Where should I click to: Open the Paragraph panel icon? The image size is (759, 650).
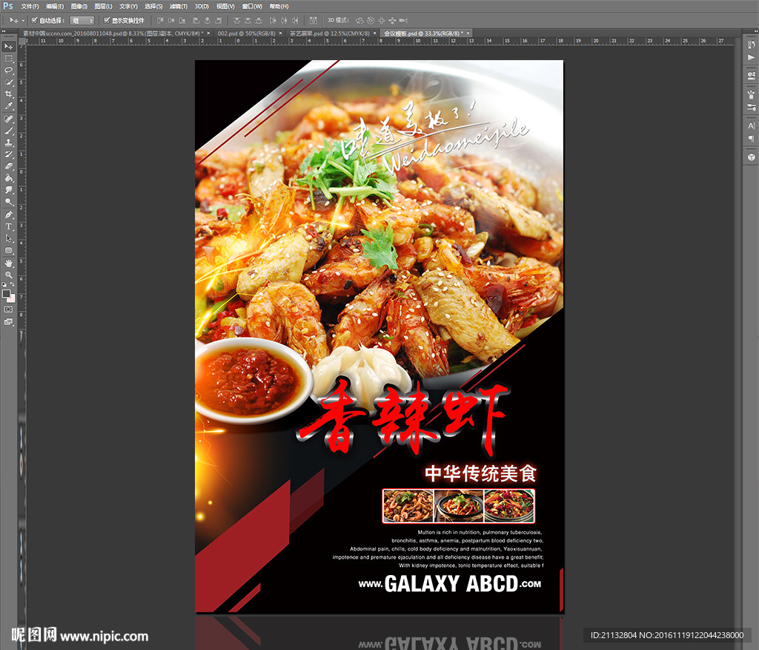coord(752,139)
